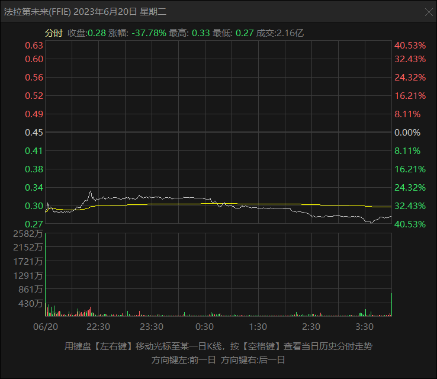This screenshot has width=437, height=379.
Task: Click the 0.34 price axis label
Action: click(34, 188)
